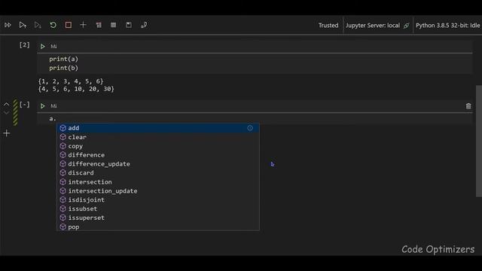Viewport: 482px width, 271px height.
Task: Click the [-] execution count label
Action: coord(25,105)
